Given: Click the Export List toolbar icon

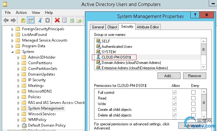Looking at the screenshot, I should coord(79,20).
